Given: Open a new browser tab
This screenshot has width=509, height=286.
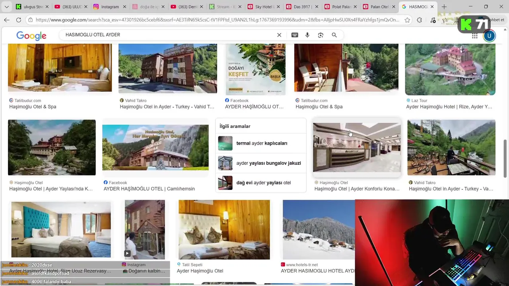Looking at the screenshot, I should click(x=444, y=7).
